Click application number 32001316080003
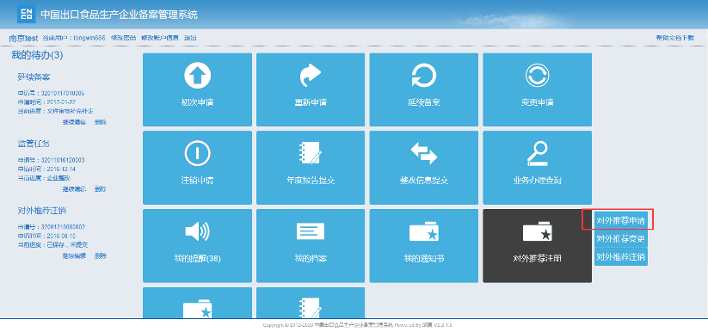This screenshot has height=332, width=708. [x=63, y=227]
